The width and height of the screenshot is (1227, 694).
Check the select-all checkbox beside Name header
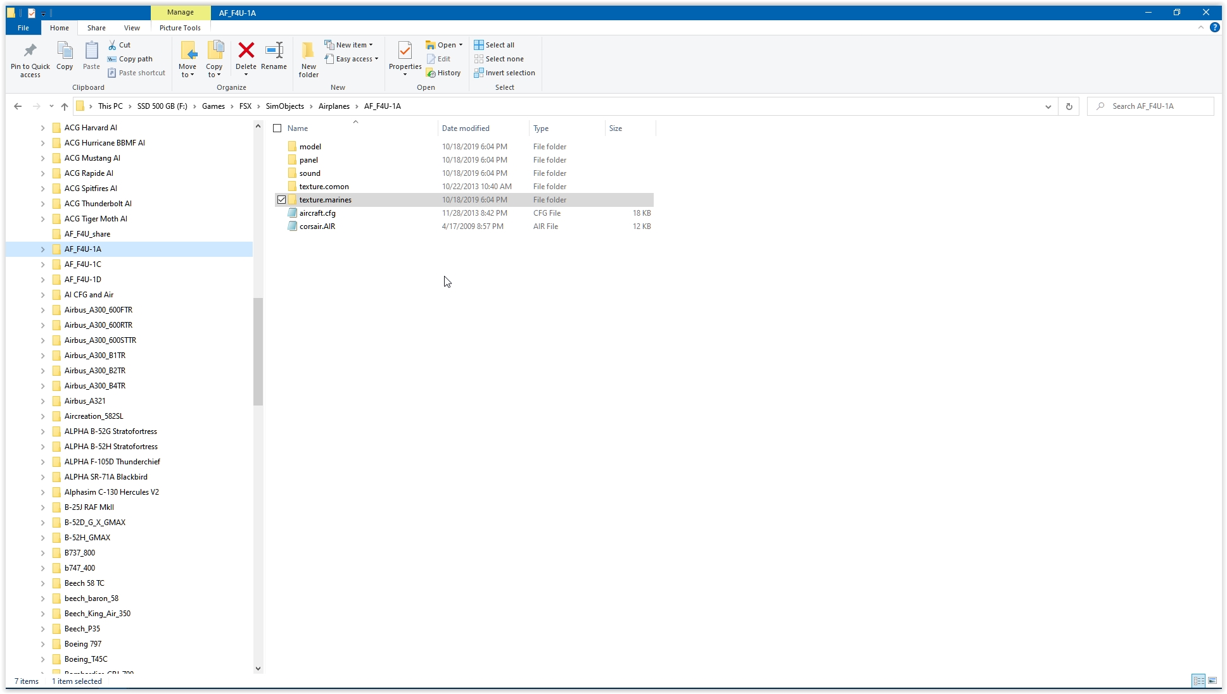coord(277,128)
